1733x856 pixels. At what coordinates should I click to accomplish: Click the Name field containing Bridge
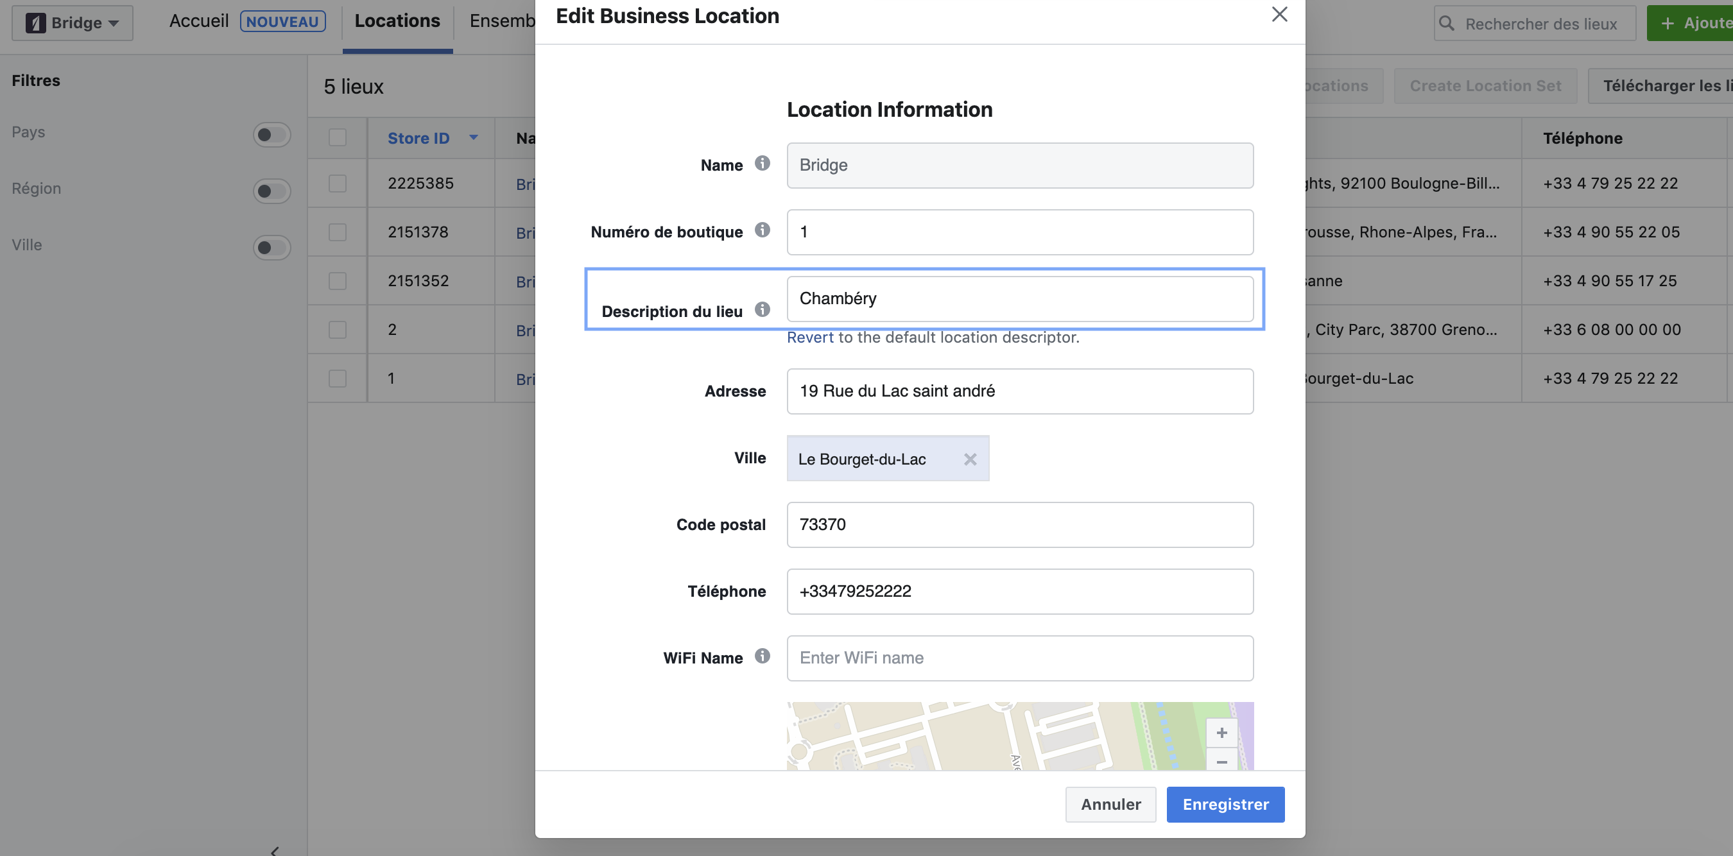pos(1020,166)
